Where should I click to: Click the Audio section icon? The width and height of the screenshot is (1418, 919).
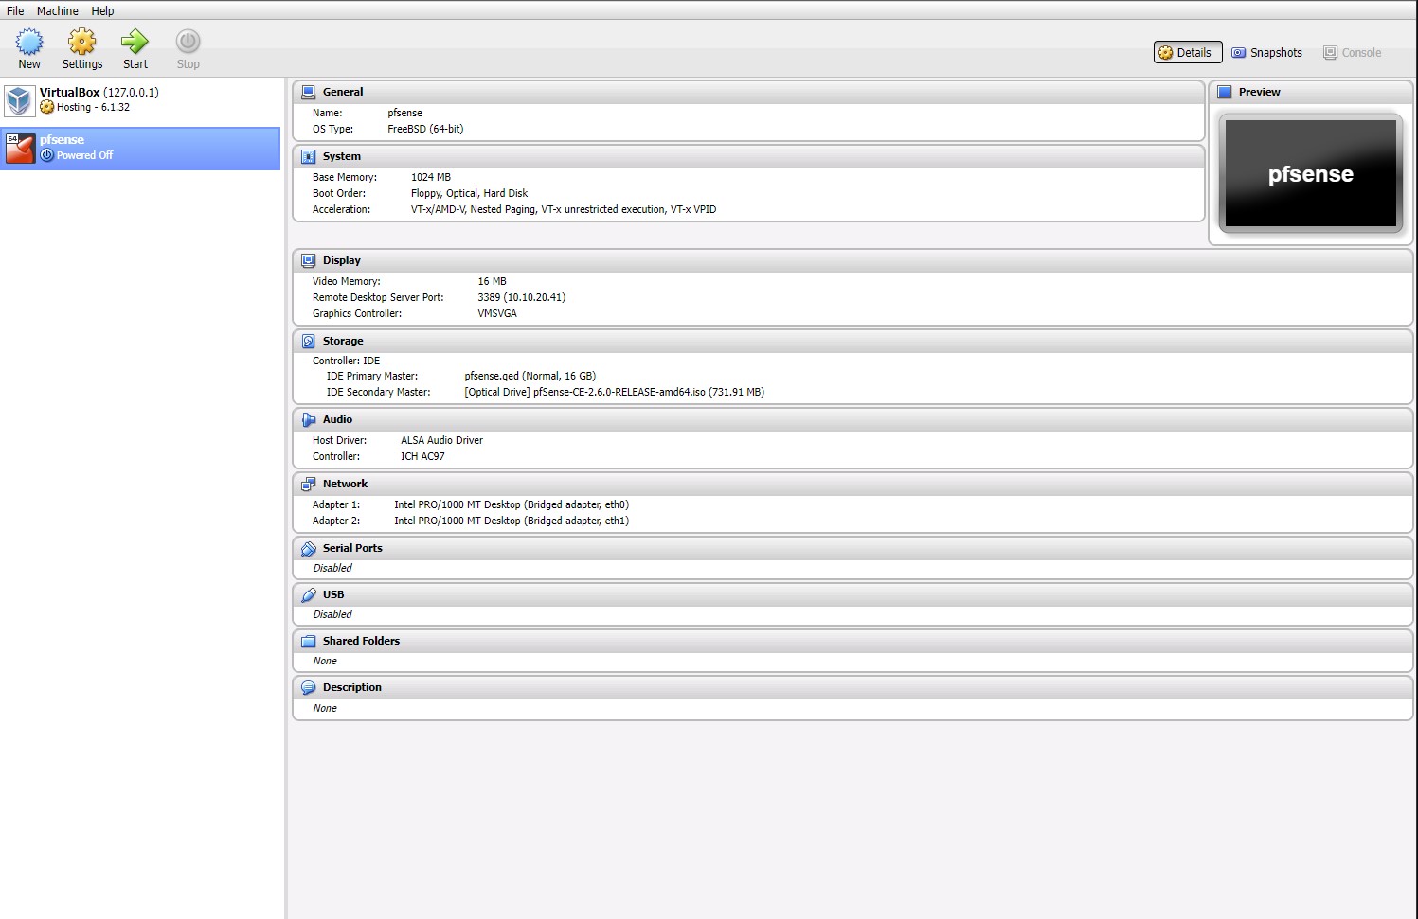point(308,418)
